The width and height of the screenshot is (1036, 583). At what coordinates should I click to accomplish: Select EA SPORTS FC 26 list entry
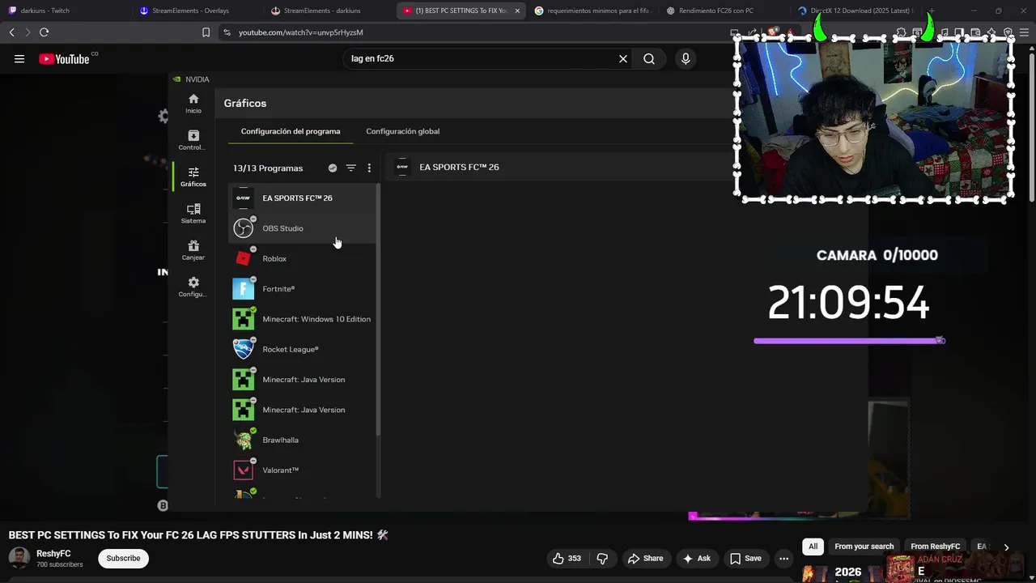click(x=304, y=198)
